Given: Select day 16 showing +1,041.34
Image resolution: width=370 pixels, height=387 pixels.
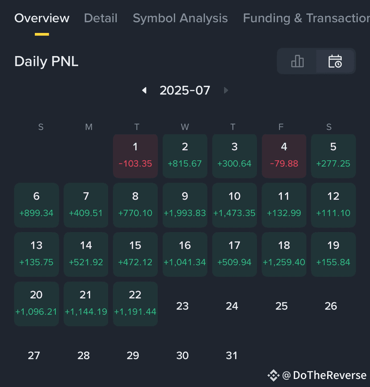Looking at the screenshot, I should tap(185, 254).
